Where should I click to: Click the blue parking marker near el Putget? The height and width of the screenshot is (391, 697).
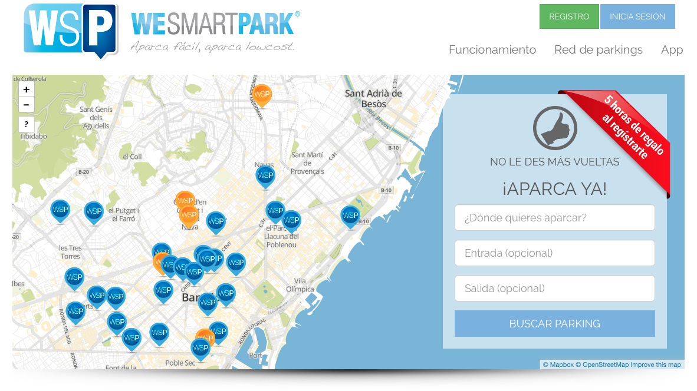coord(94,211)
